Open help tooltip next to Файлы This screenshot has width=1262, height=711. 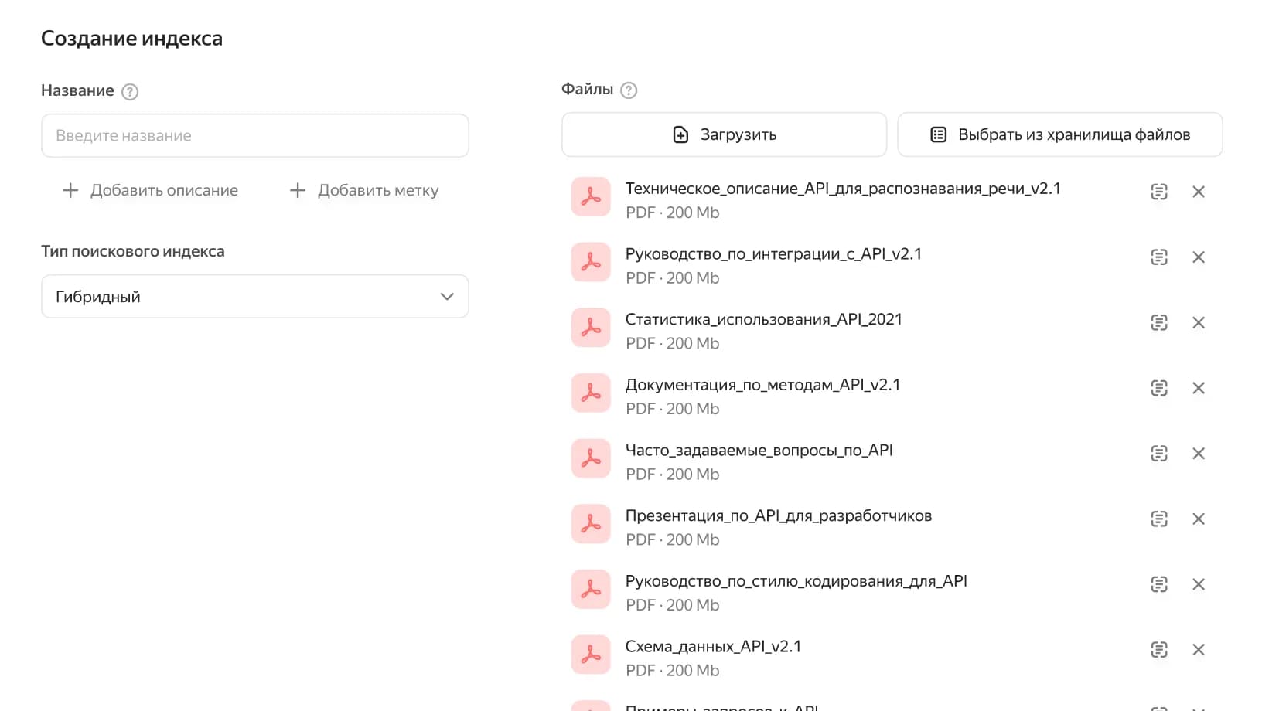click(x=629, y=90)
